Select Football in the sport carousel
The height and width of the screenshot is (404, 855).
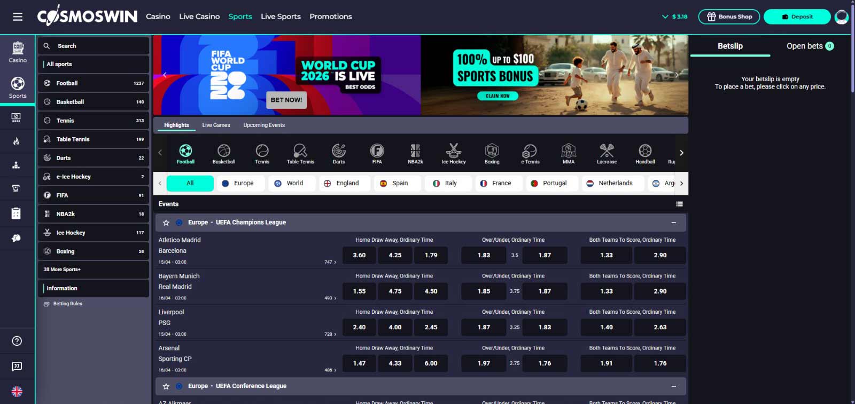(x=185, y=154)
